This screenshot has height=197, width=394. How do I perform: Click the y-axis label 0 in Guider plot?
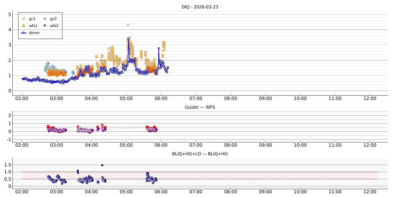click(x=10, y=131)
